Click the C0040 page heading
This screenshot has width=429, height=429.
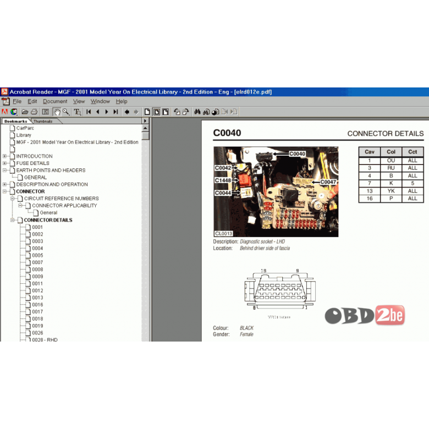pos(227,133)
